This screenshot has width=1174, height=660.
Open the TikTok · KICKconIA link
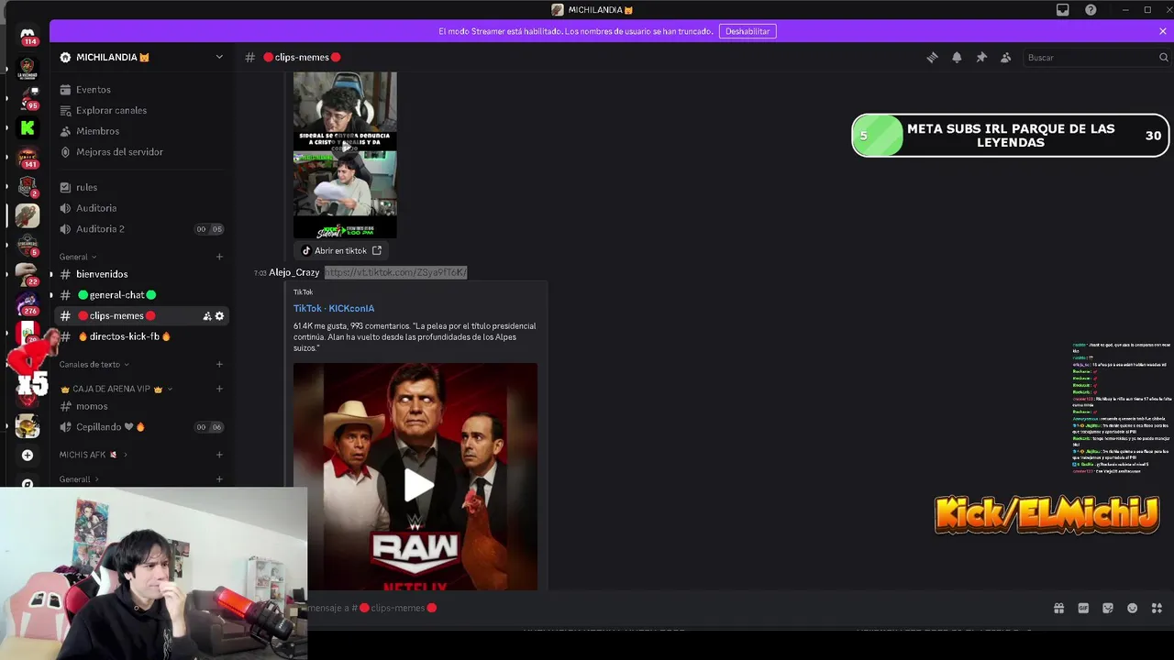pyautogui.click(x=334, y=309)
